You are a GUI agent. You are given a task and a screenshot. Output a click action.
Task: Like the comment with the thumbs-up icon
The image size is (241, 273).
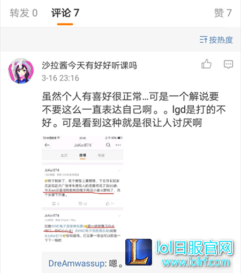tap(206, 64)
